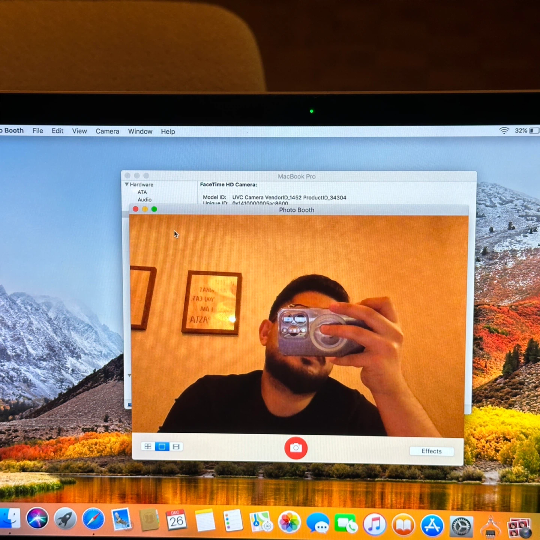Image resolution: width=540 pixels, height=540 pixels.
Task: Open the File menu
Action: click(x=37, y=130)
